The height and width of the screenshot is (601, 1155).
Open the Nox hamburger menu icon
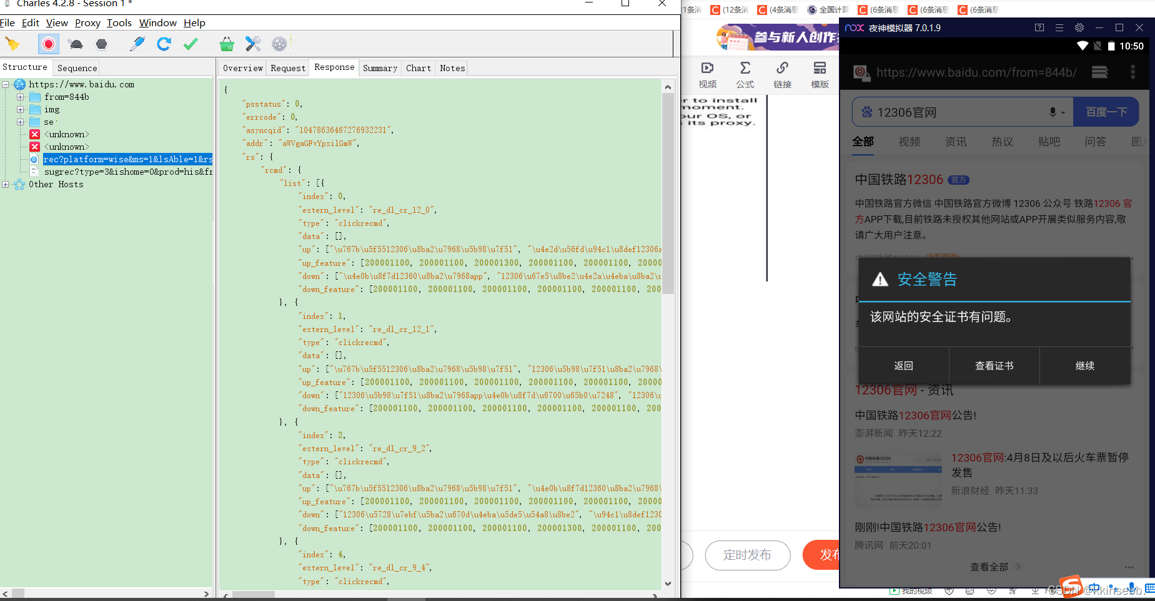coord(1059,27)
